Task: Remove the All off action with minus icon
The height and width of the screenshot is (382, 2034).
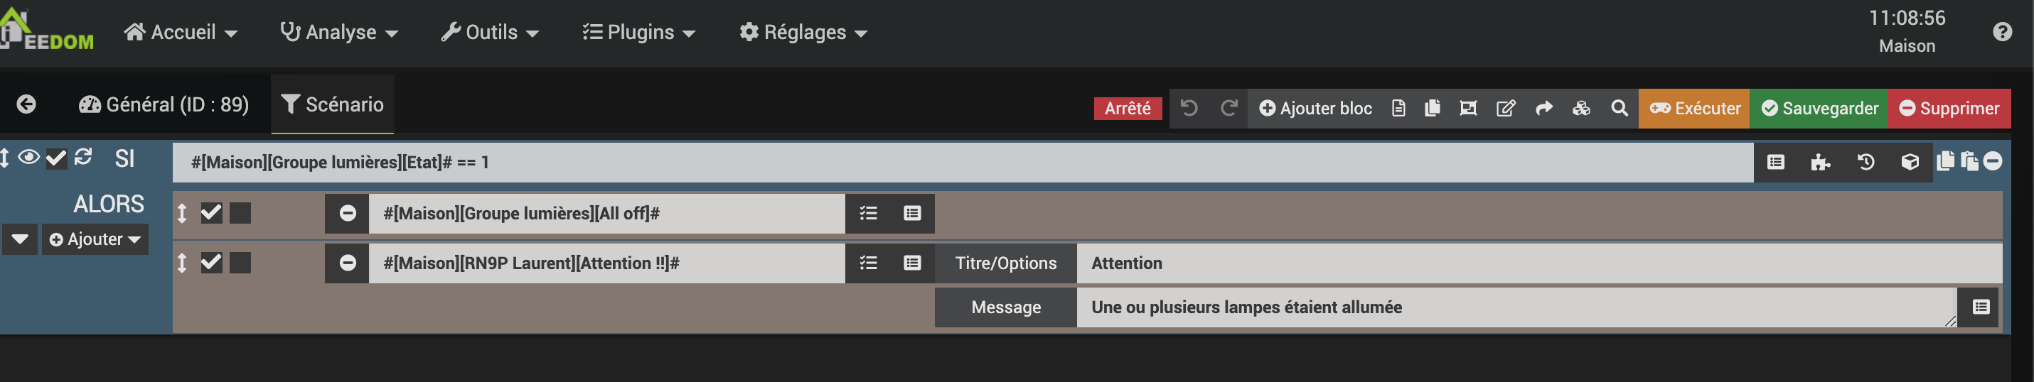Action: click(348, 213)
